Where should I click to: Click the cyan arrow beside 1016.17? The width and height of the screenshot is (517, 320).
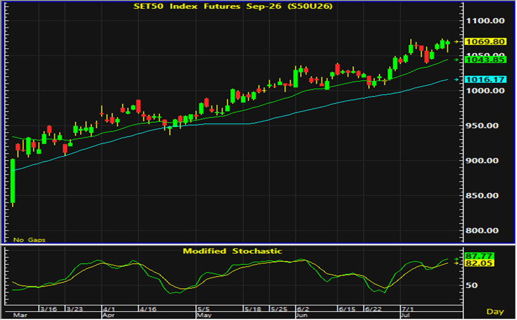tap(457, 80)
